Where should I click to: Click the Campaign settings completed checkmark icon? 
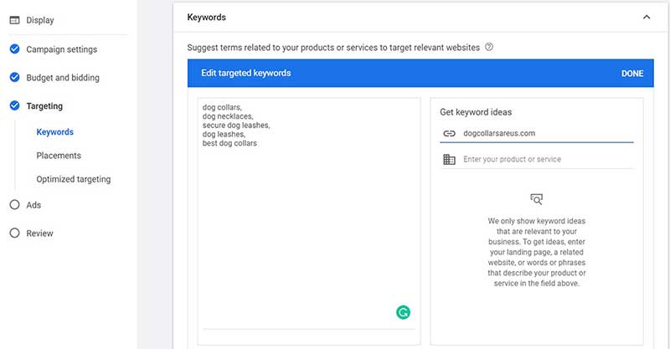[14, 49]
